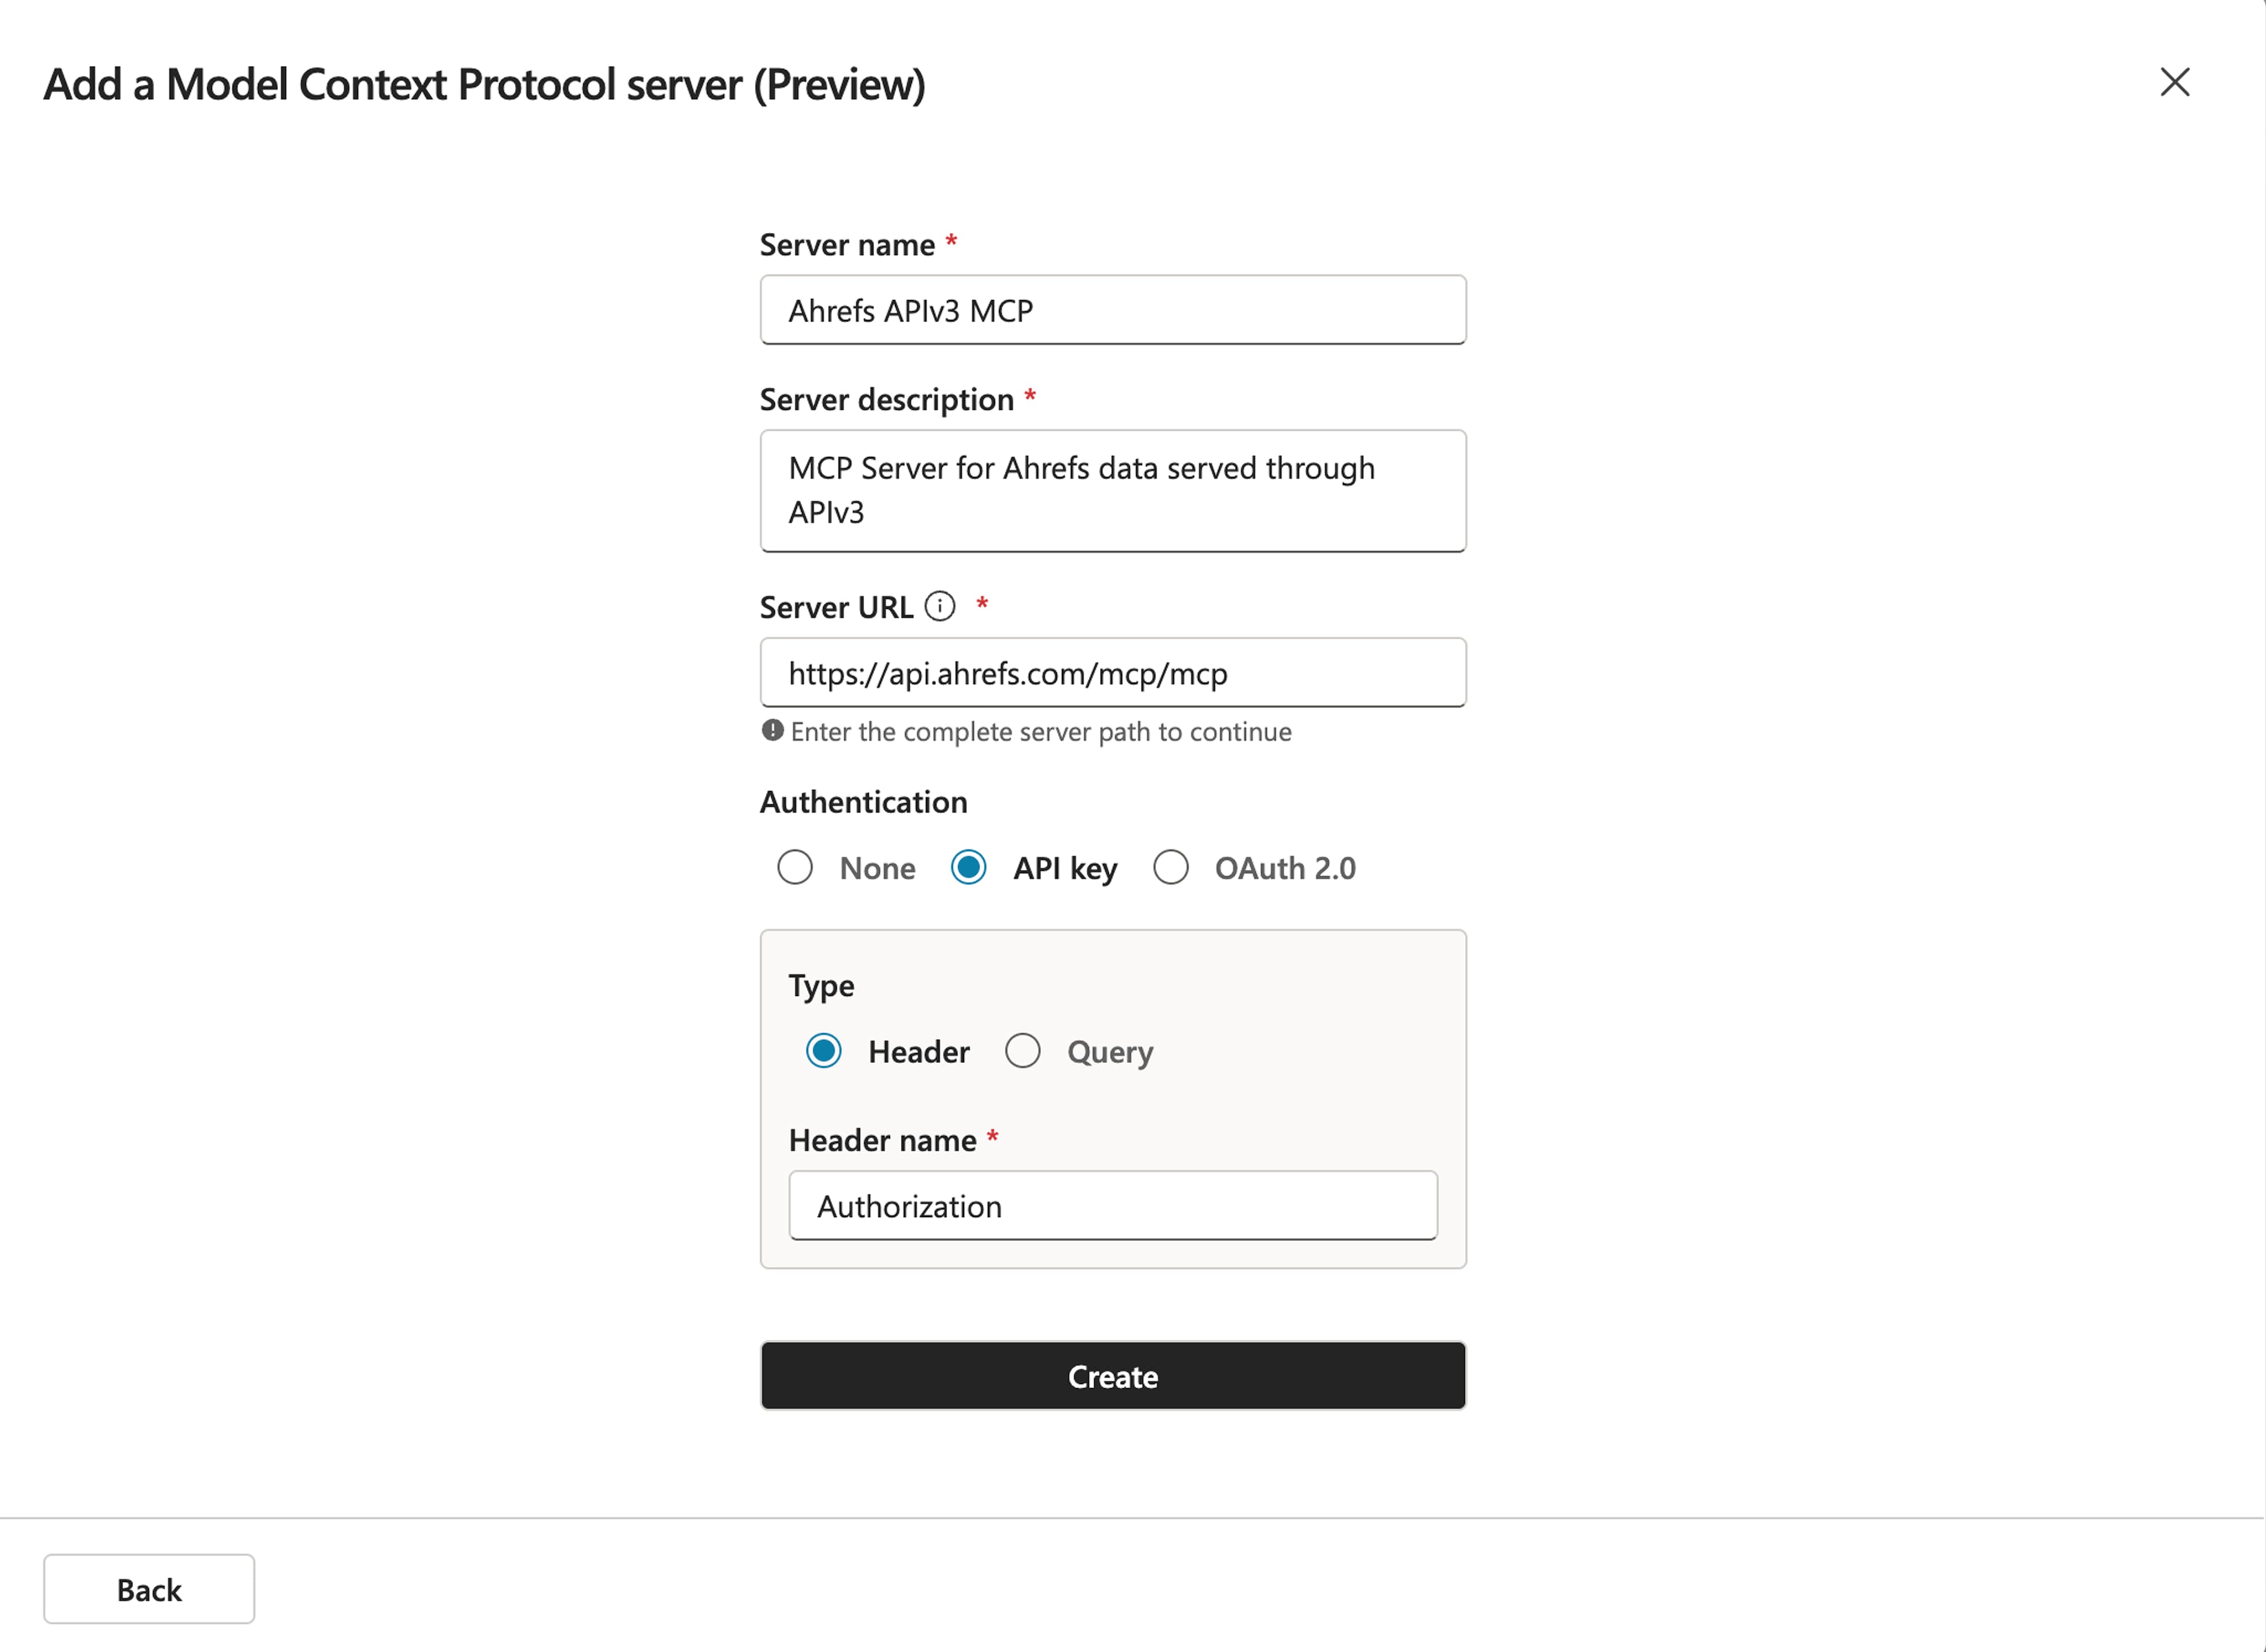2266x1652 pixels.
Task: Click the Query label text
Action: pyautogui.click(x=1109, y=1052)
